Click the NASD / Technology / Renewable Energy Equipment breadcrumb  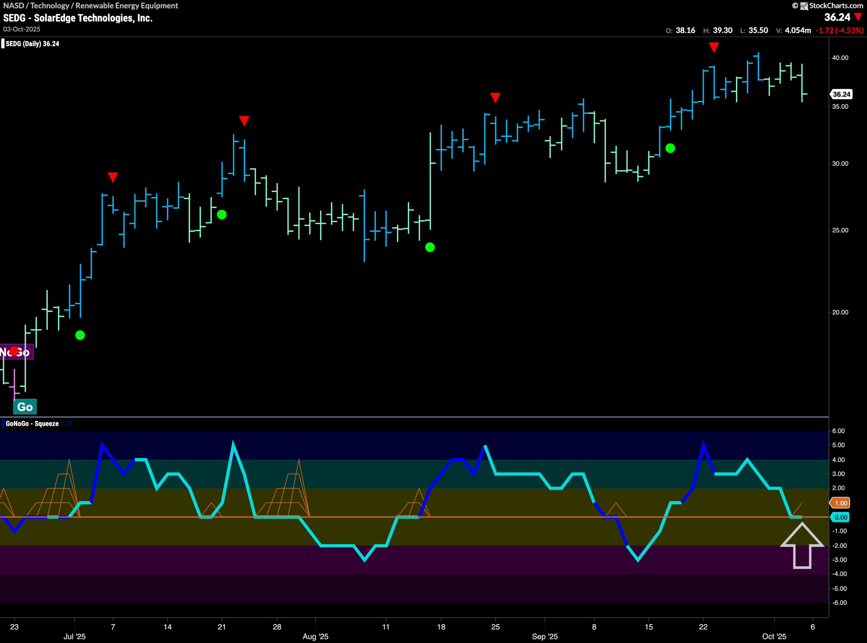(x=91, y=5)
